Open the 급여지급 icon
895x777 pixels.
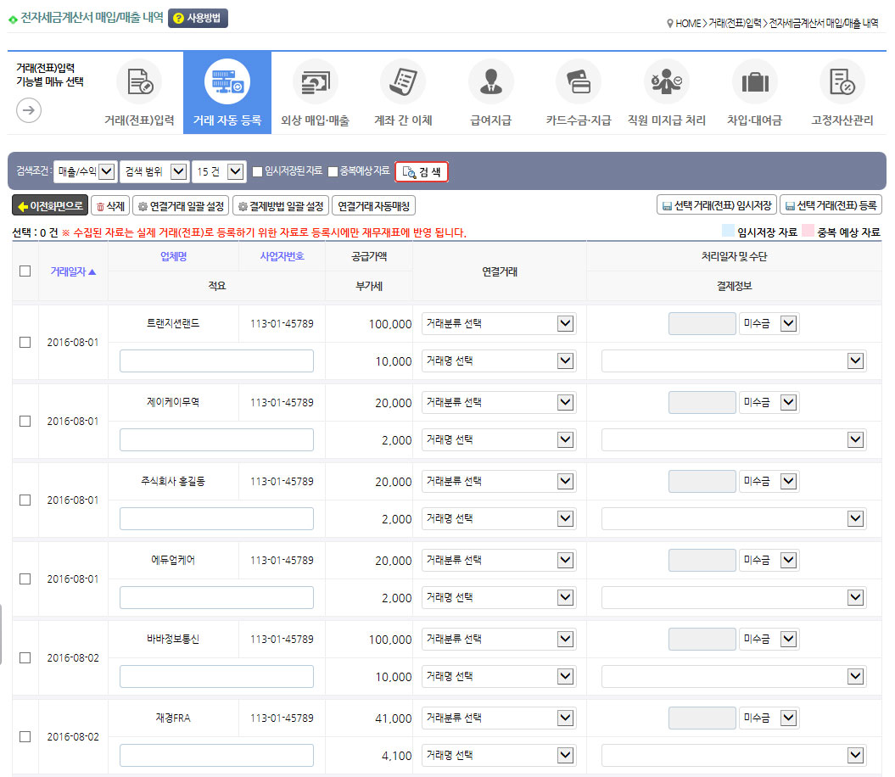pyautogui.click(x=491, y=82)
